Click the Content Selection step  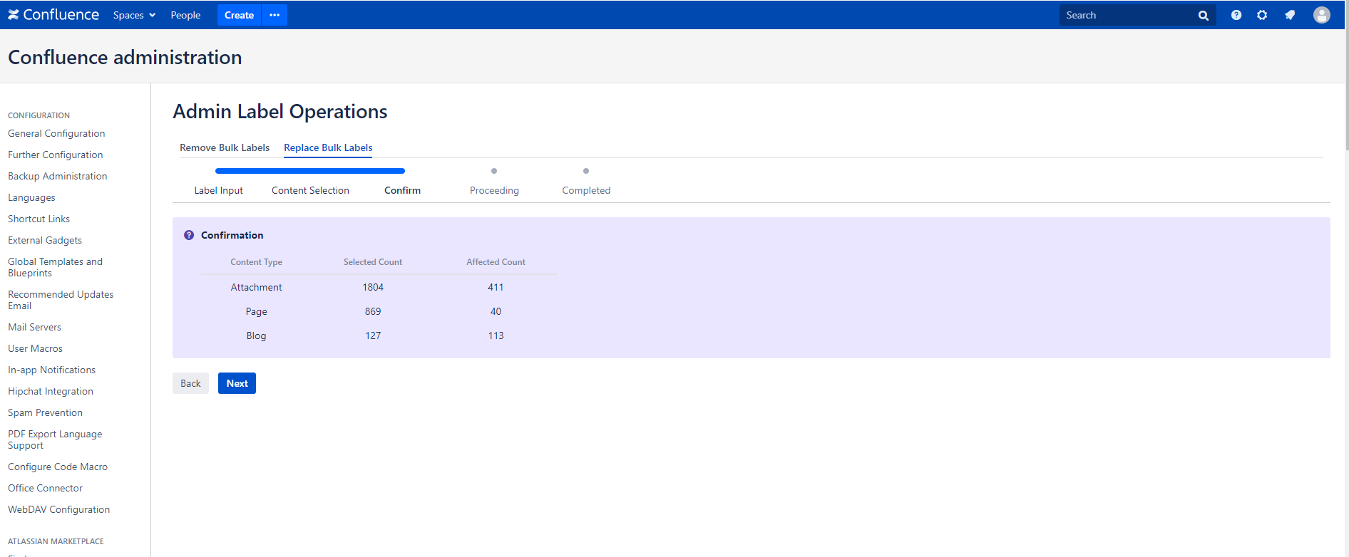(310, 190)
